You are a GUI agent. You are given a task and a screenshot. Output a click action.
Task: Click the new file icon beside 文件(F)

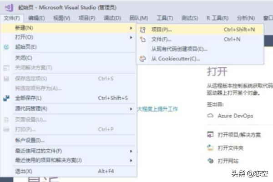[x=142, y=40]
